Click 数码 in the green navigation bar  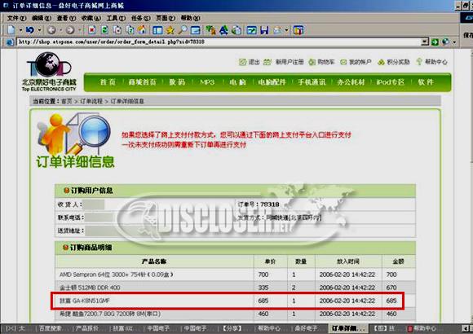pyautogui.click(x=177, y=82)
